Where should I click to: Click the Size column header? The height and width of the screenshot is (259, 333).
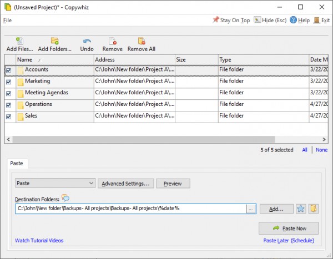[196, 60]
